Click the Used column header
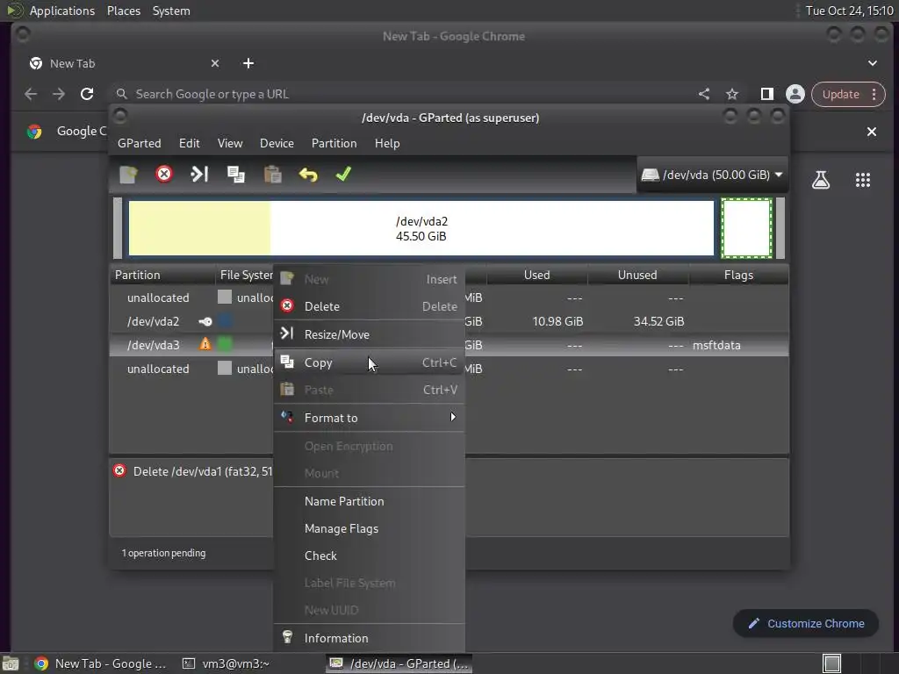Screen dimensions: 899x674 536,275
